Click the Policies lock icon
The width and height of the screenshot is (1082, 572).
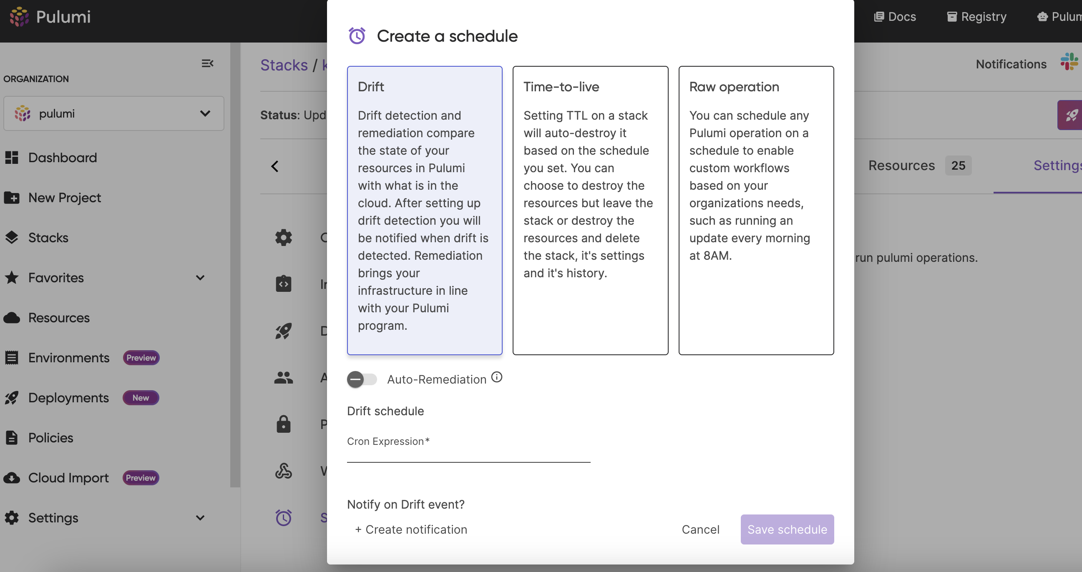pos(283,423)
